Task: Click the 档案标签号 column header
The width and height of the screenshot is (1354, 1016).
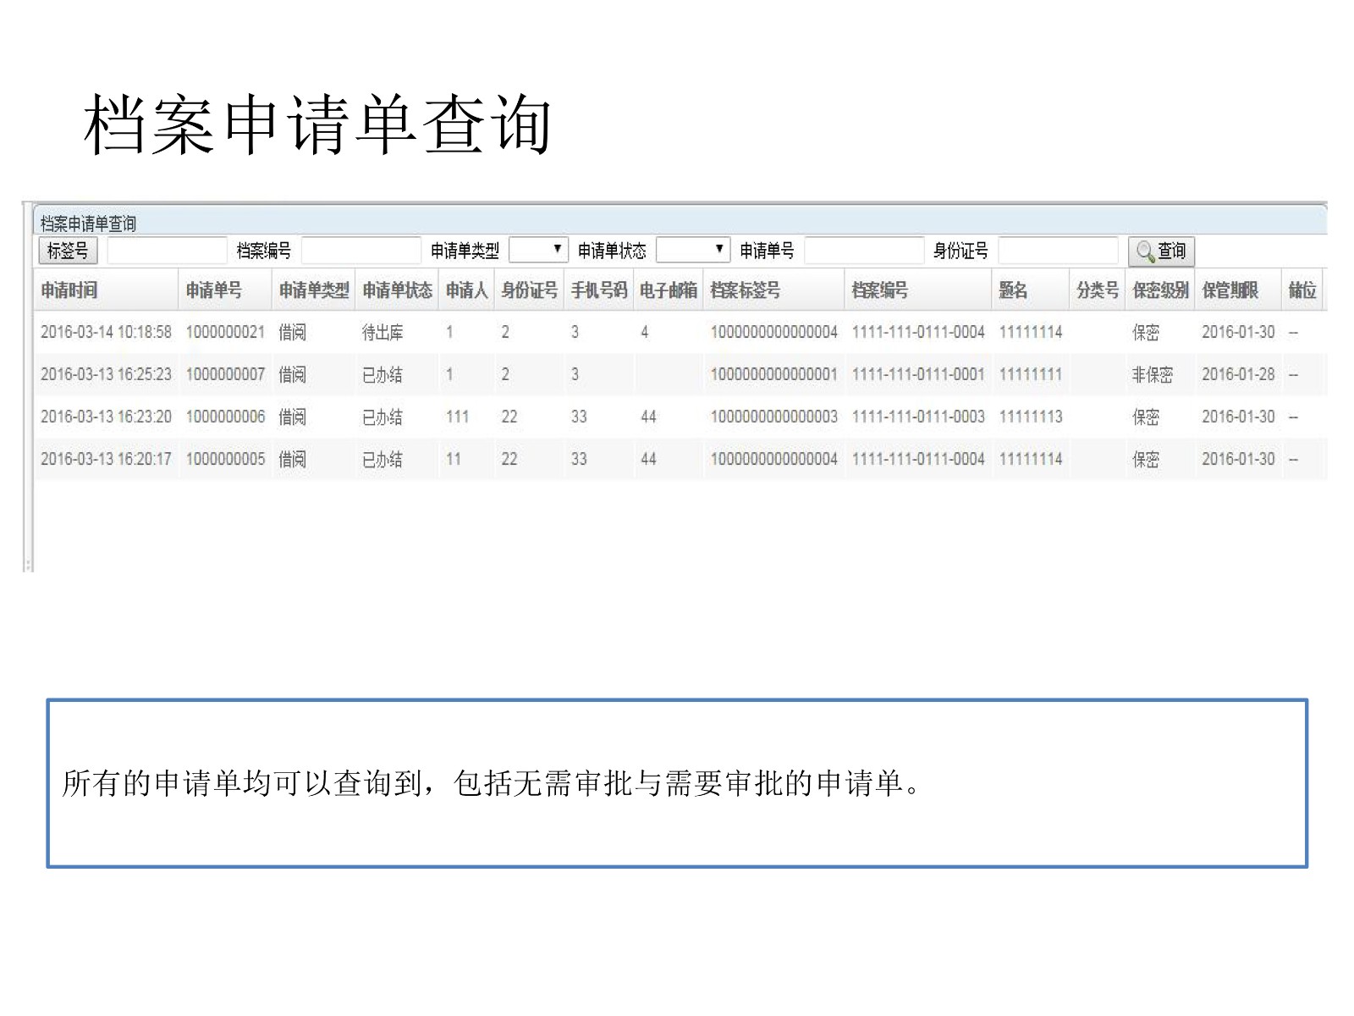Action: (746, 290)
